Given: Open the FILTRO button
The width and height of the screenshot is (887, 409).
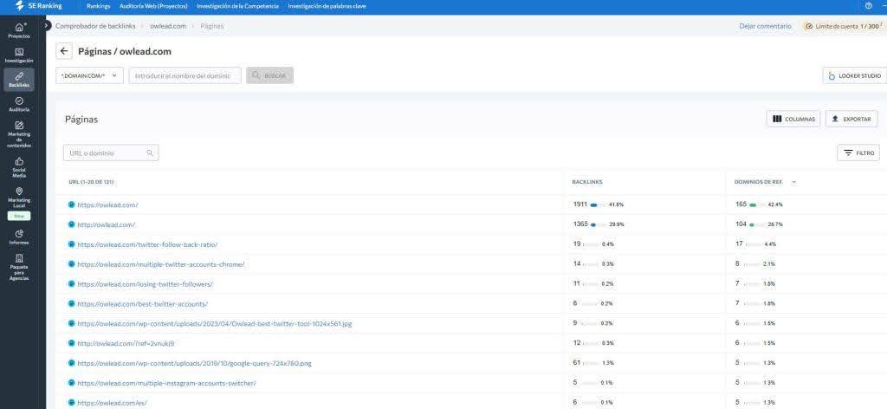Looking at the screenshot, I should click(x=858, y=153).
